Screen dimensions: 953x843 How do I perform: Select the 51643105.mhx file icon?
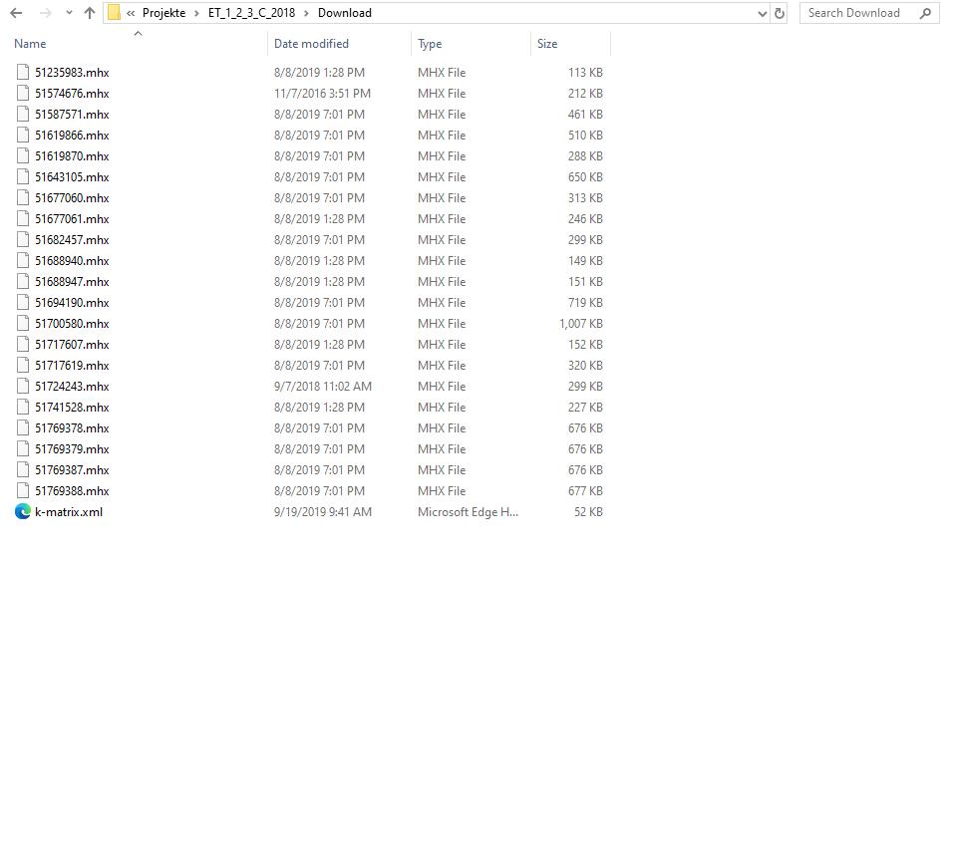23,176
